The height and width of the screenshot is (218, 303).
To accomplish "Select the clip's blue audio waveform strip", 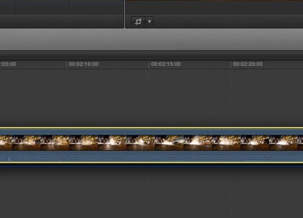I will point(152,157).
